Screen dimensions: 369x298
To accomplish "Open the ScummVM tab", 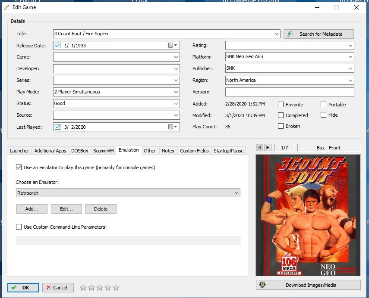I will point(103,151).
